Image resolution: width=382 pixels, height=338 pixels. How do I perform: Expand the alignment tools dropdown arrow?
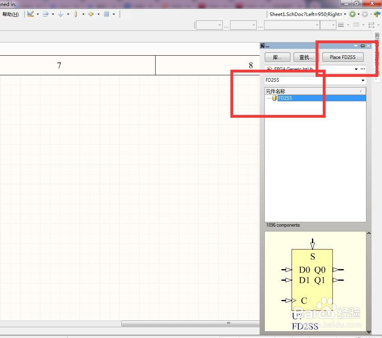53,14
